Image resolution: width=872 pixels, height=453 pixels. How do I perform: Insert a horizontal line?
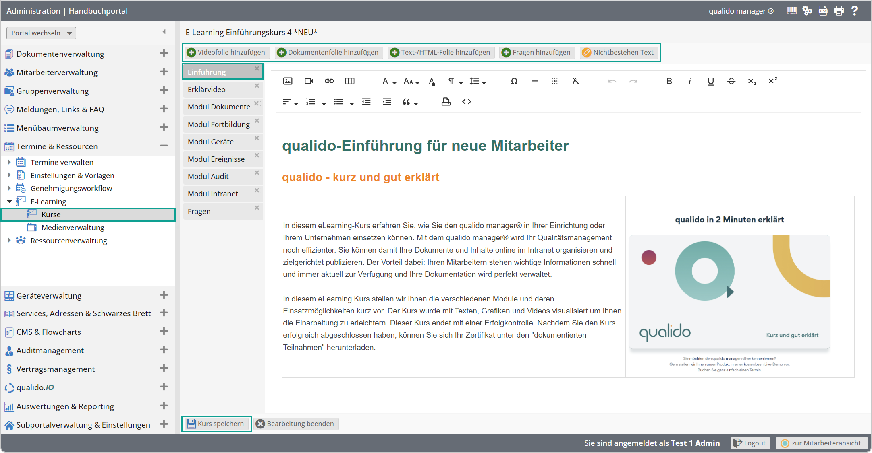point(535,81)
